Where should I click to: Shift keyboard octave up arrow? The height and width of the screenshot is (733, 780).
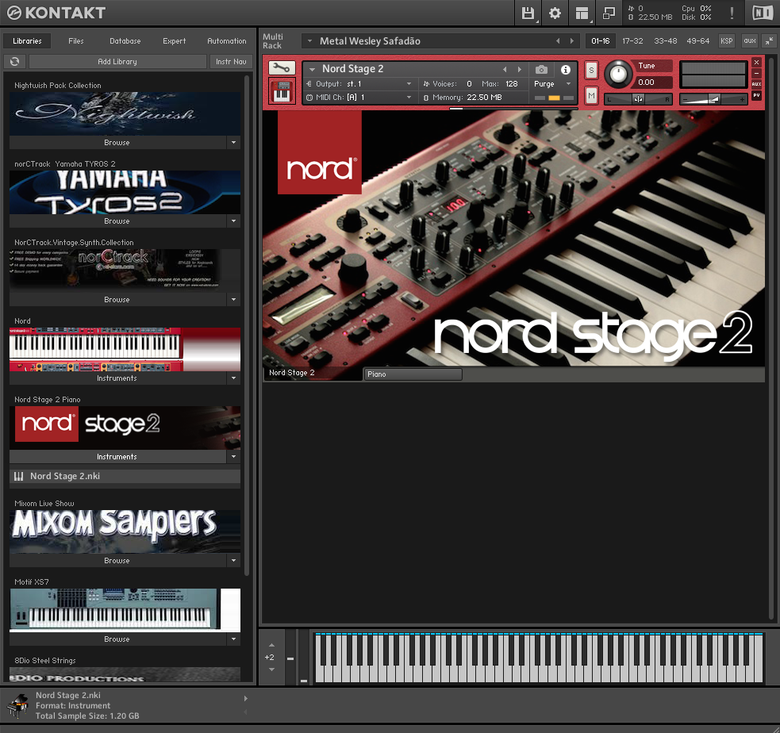coord(271,645)
